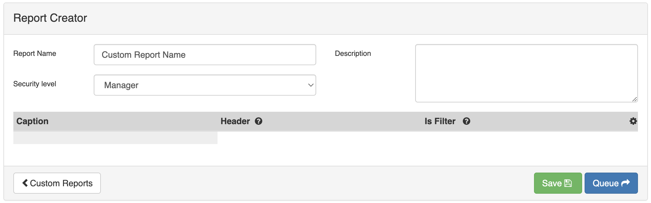
Task: Open the Security level dropdown
Action: (x=205, y=85)
